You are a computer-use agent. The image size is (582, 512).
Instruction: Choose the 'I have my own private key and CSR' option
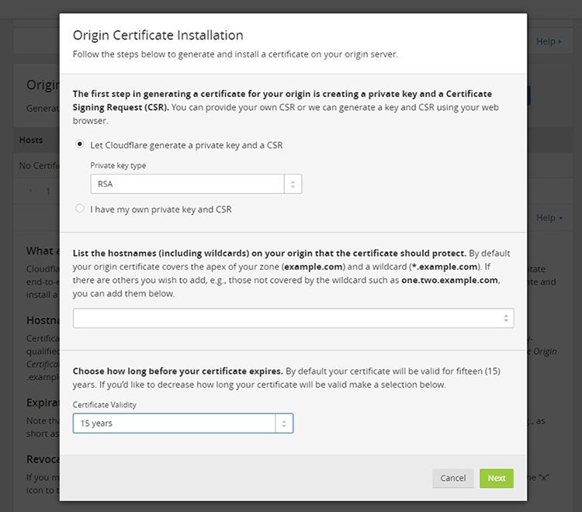[x=79, y=209]
